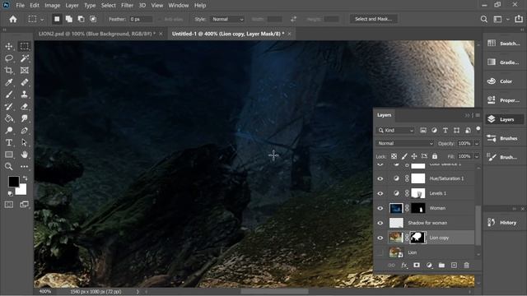Hide the Hue/Saturation 1 layer
Image resolution: width=527 pixels, height=296 pixels.
click(380, 178)
